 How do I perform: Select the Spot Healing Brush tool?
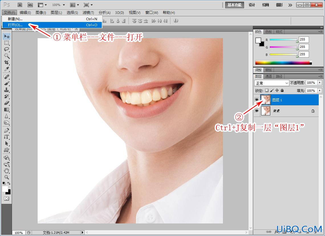tap(7, 77)
